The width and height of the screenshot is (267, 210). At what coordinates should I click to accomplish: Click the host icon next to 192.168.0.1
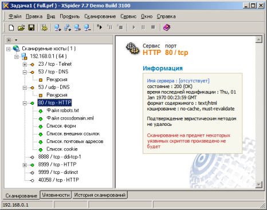24,56
